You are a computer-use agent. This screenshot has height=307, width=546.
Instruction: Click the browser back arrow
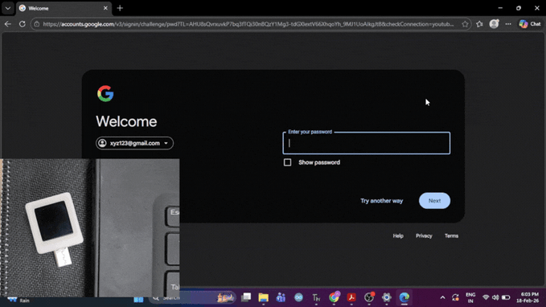(x=8, y=24)
